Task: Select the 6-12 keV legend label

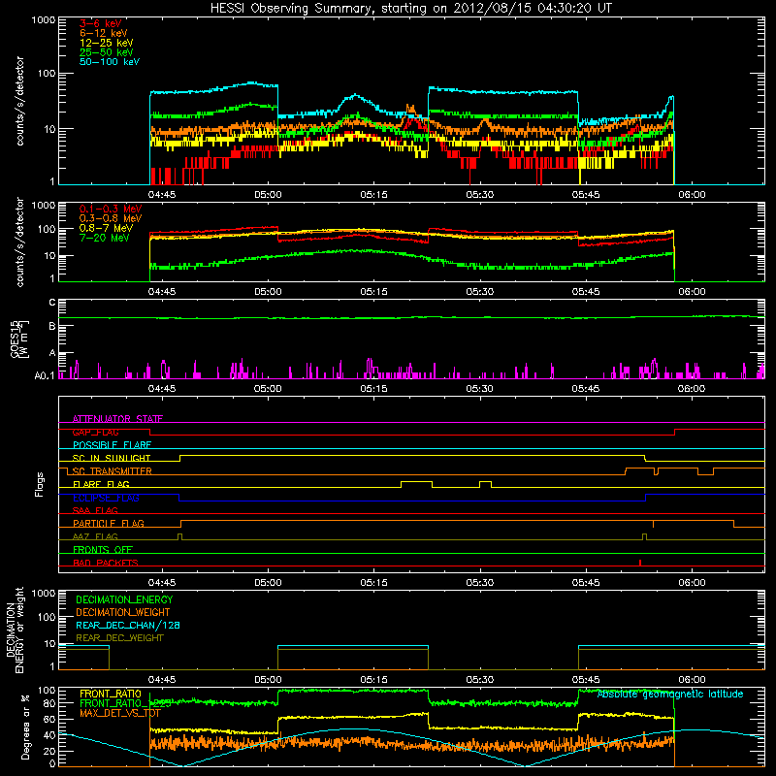Action: (x=104, y=33)
